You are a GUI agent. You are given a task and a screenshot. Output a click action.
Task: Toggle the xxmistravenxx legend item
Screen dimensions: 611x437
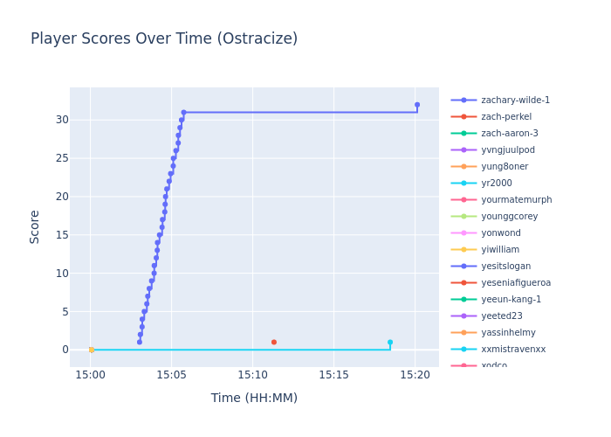513,350
